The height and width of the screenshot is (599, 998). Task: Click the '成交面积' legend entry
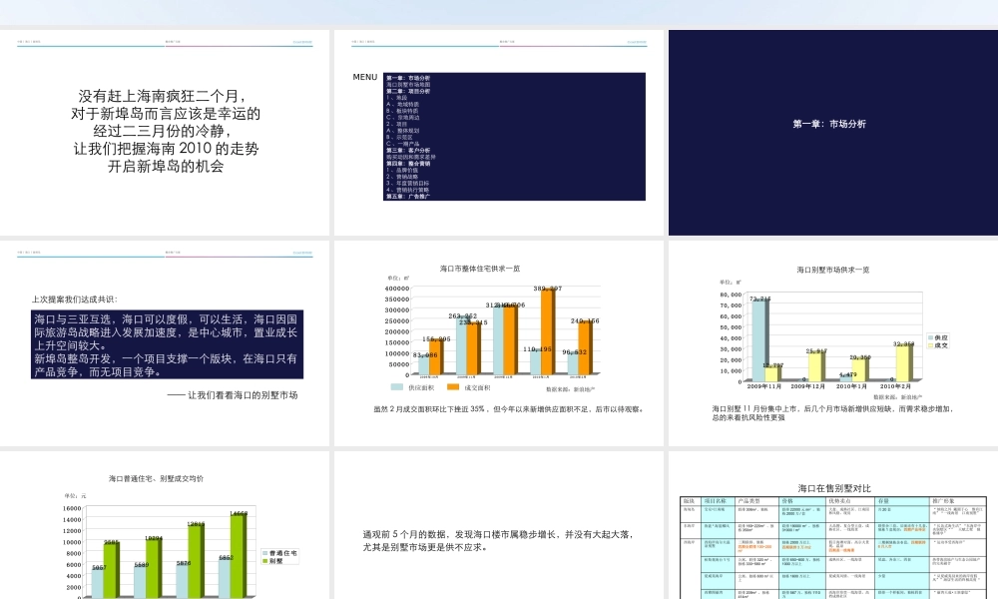(x=468, y=387)
